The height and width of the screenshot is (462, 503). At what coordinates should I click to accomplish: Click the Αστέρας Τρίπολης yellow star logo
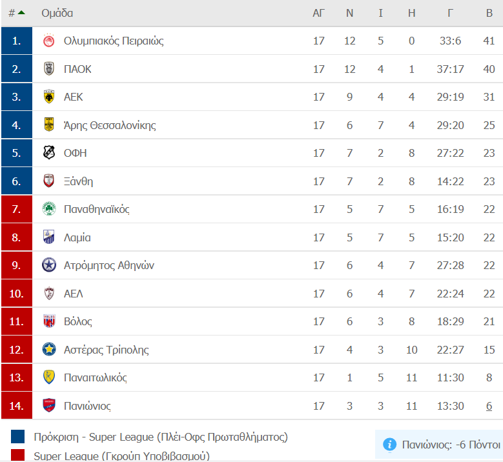point(49,350)
